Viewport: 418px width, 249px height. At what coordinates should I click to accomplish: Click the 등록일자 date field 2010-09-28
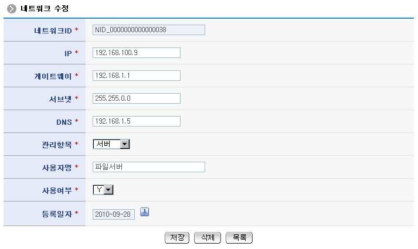pyautogui.click(x=114, y=213)
